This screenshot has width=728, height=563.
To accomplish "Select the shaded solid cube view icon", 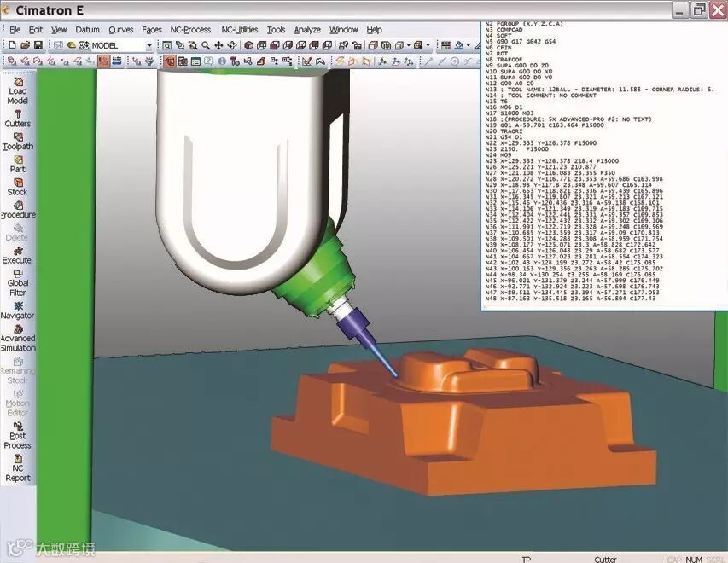I will 249,45.
